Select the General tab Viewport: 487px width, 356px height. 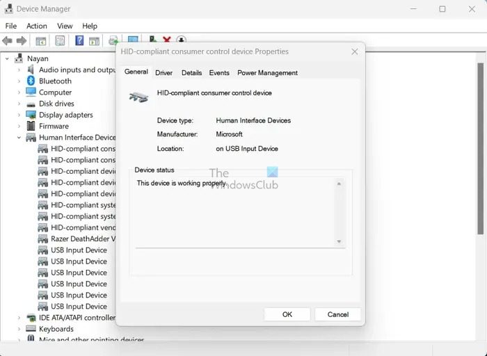click(136, 72)
